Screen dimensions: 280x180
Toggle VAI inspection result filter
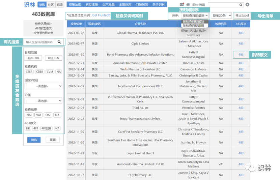(38, 115)
